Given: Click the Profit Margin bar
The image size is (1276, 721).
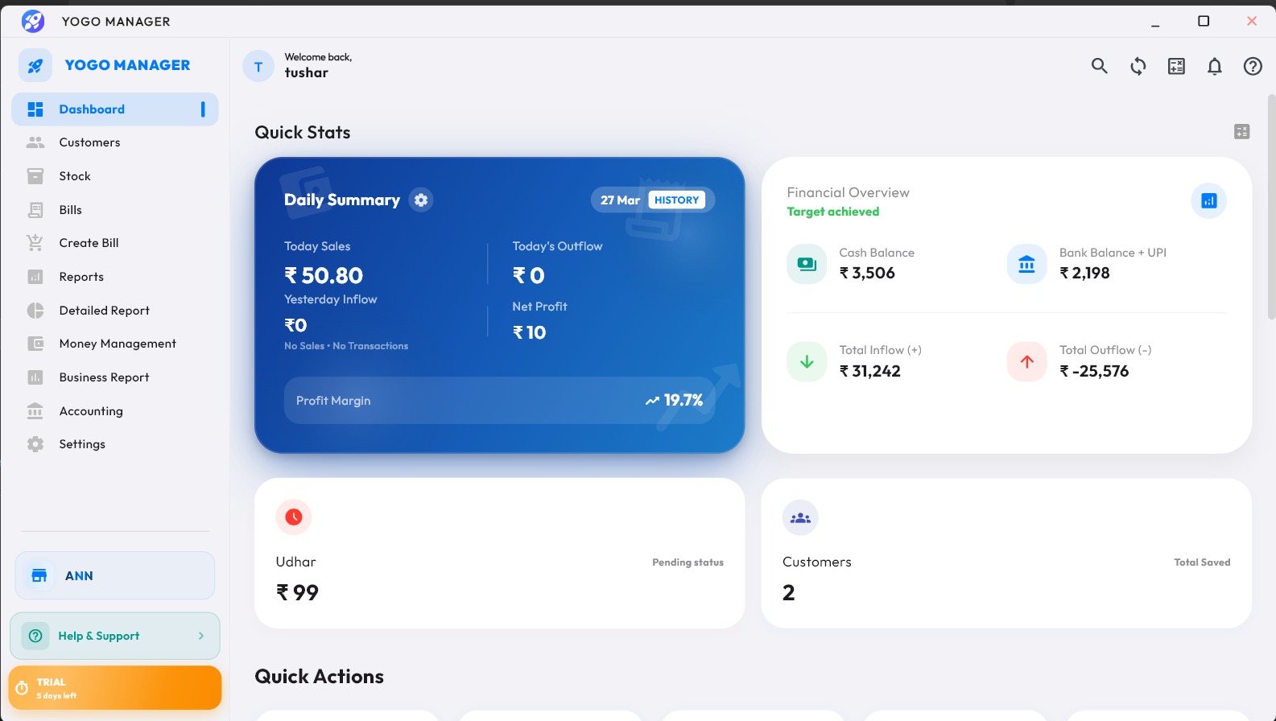Looking at the screenshot, I should tap(499, 401).
